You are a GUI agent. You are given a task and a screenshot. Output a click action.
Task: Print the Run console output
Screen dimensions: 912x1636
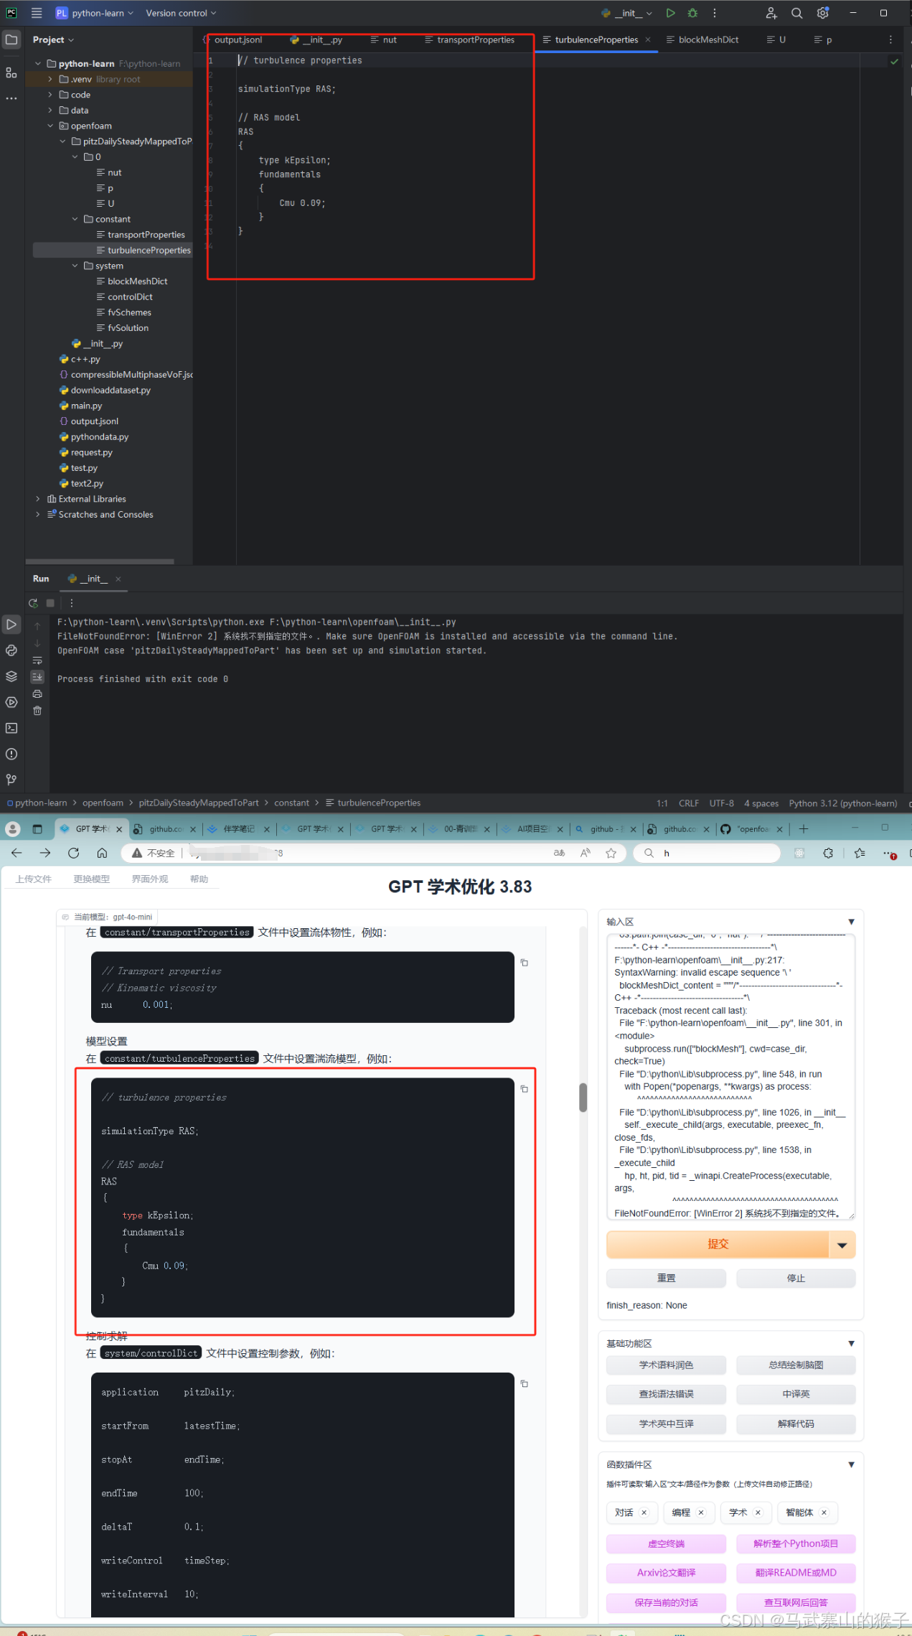[37, 693]
